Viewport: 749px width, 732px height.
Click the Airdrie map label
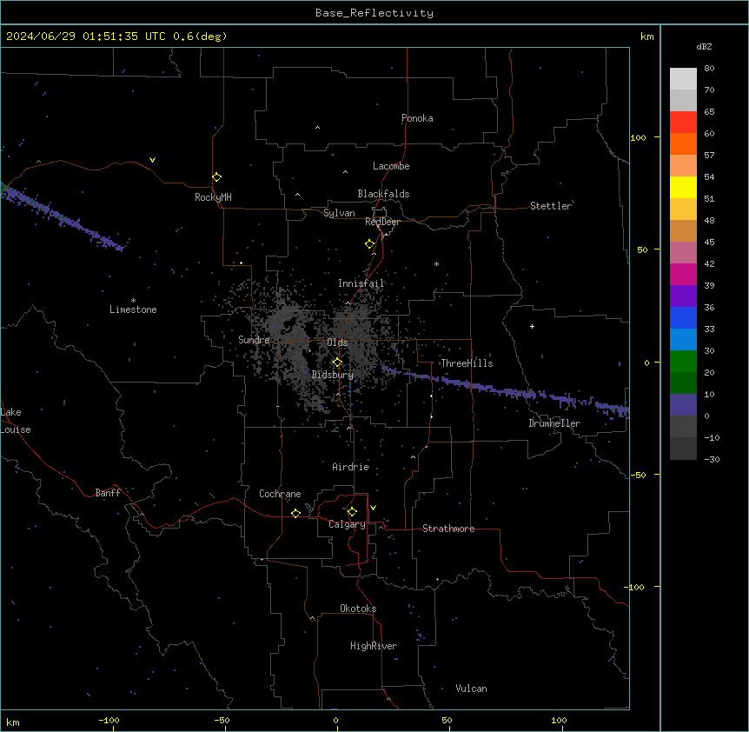click(x=351, y=467)
